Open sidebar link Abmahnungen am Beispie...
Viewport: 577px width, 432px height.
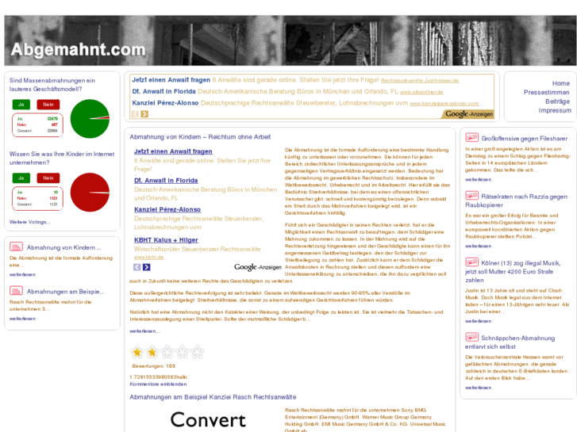pyautogui.click(x=66, y=292)
